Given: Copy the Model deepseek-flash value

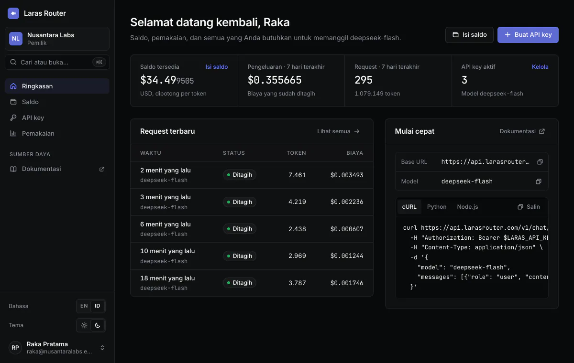Looking at the screenshot, I should click(539, 181).
